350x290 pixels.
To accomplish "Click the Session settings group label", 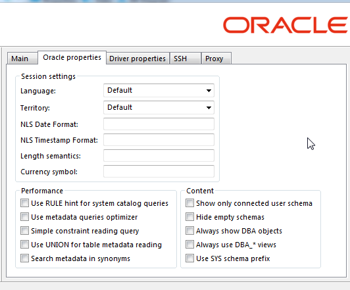I will click(x=48, y=76).
